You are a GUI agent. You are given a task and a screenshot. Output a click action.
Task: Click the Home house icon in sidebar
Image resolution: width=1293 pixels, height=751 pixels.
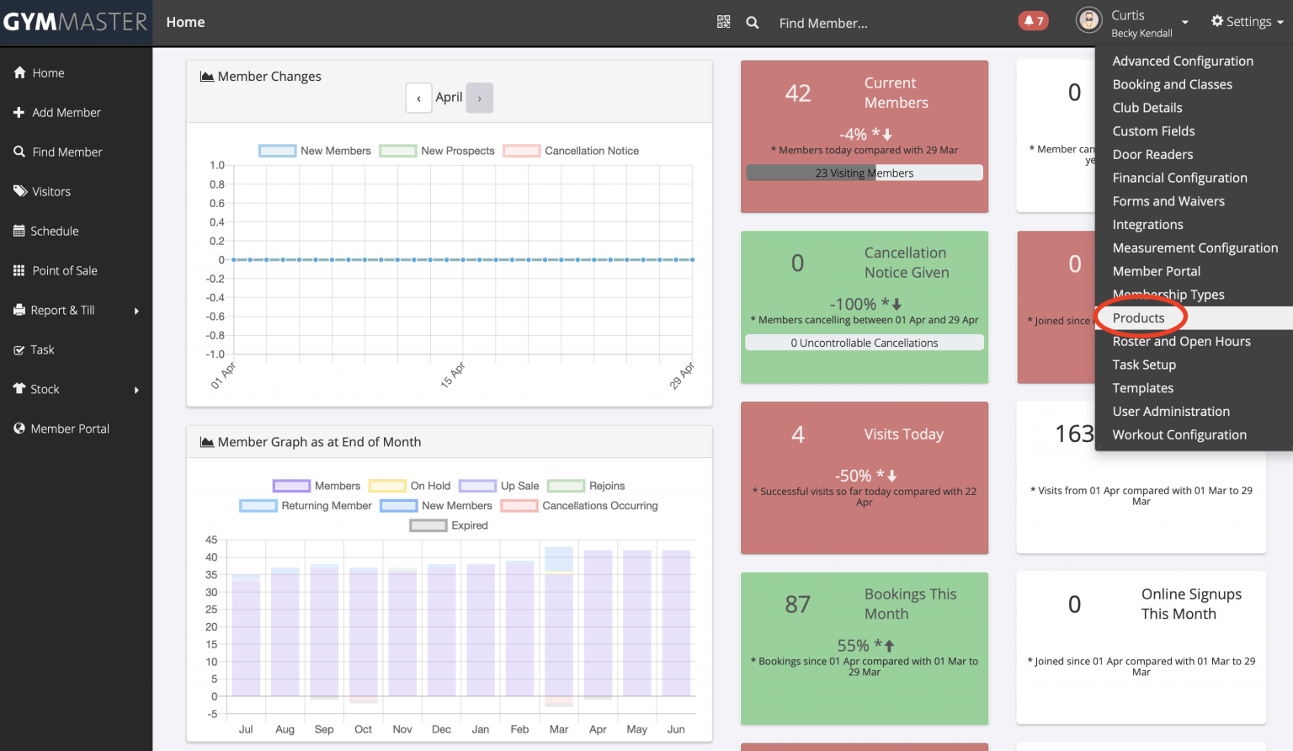19,73
